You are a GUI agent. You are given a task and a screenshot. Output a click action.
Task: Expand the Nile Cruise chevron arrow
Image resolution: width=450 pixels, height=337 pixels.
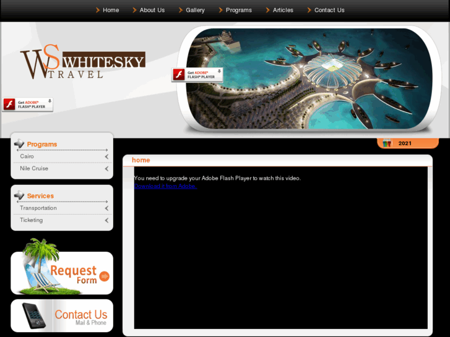coord(106,169)
